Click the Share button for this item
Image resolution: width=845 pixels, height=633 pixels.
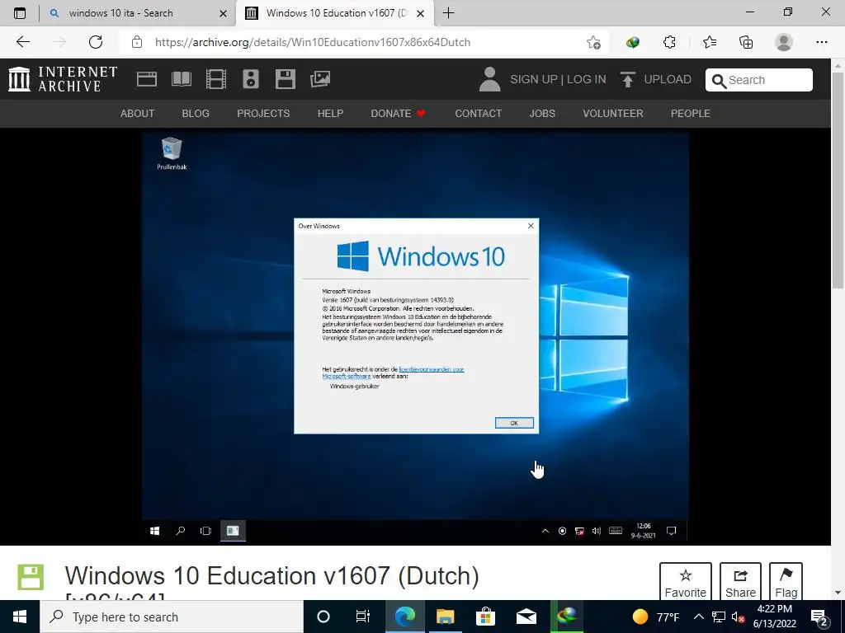740,581
